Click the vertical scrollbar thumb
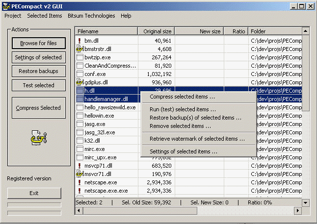This screenshot has width=317, height=224. tap(306, 73)
